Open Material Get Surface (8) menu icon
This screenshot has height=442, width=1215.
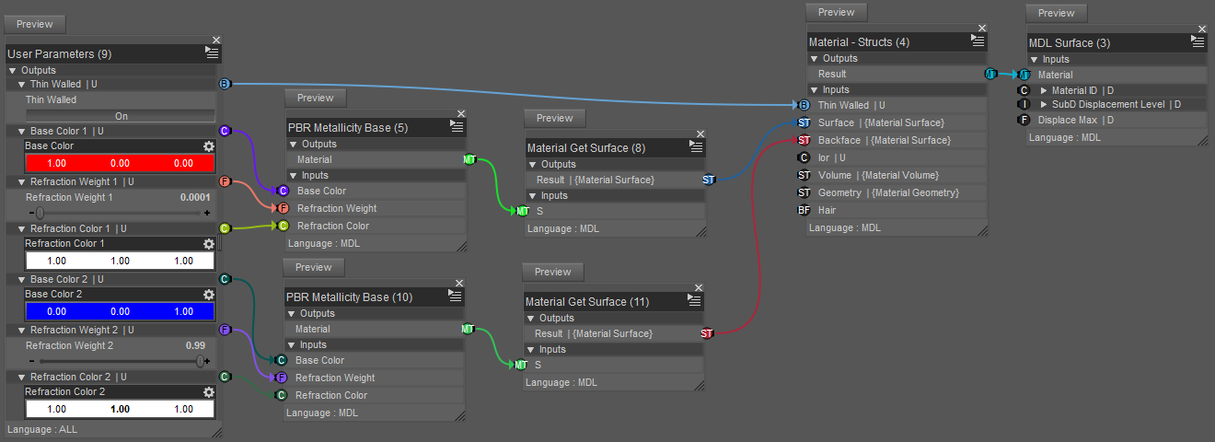[x=697, y=147]
